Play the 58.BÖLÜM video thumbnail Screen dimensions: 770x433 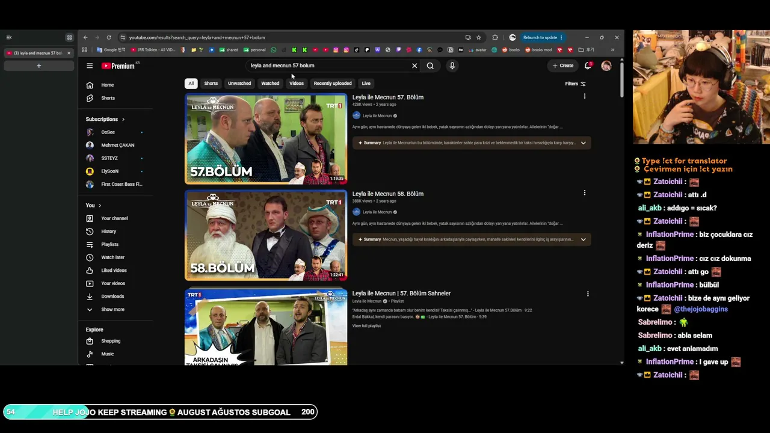(266, 236)
